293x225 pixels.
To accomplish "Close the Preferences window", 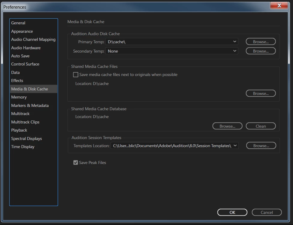I will [x=279, y=5].
